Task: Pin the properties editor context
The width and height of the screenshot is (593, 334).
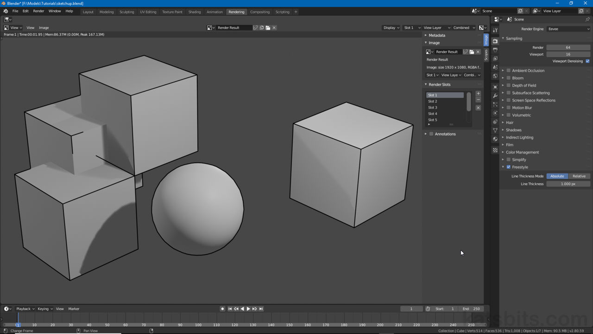Action: click(x=587, y=19)
